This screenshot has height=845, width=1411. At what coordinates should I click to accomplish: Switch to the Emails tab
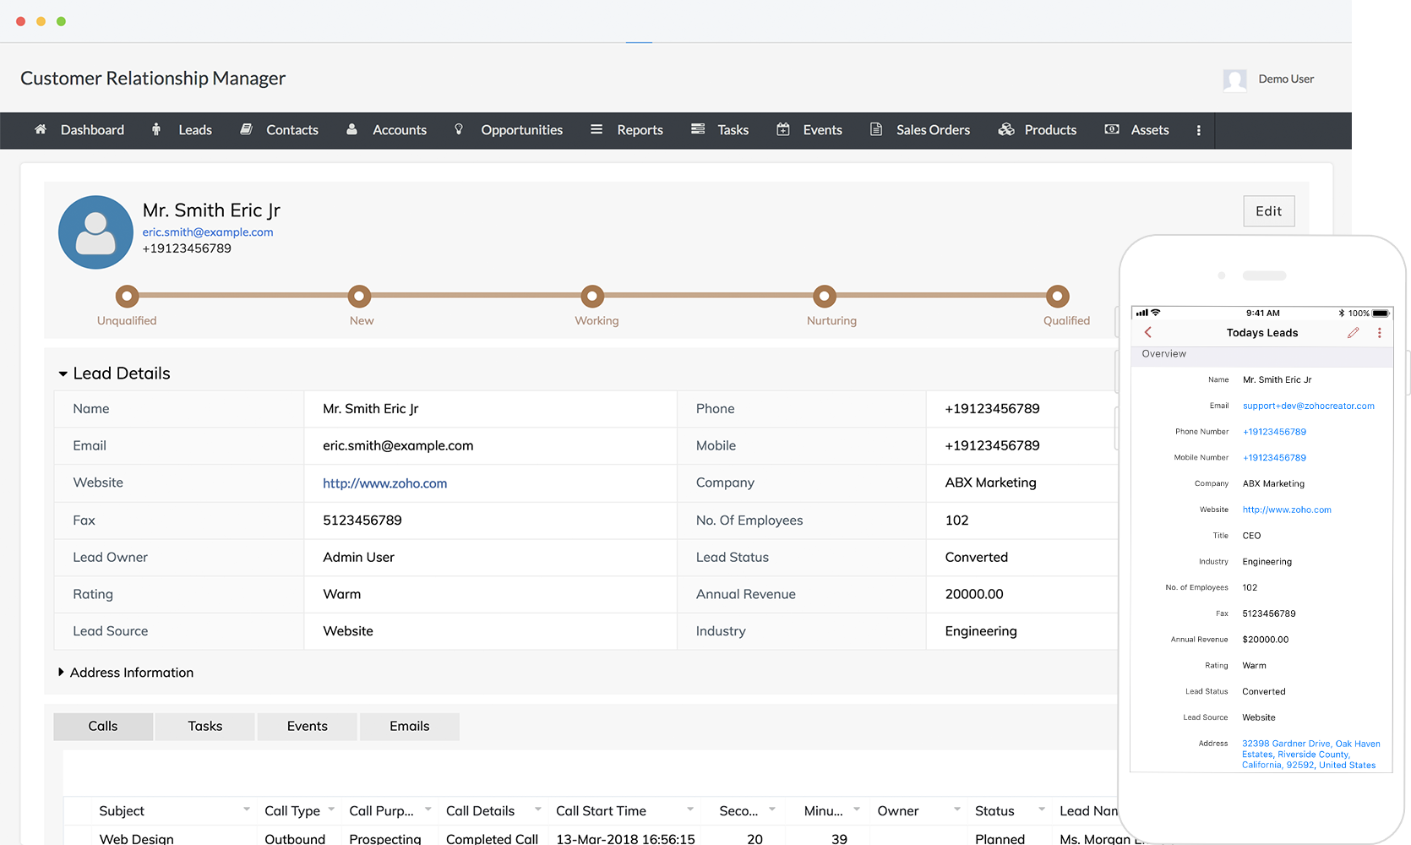coord(409,727)
